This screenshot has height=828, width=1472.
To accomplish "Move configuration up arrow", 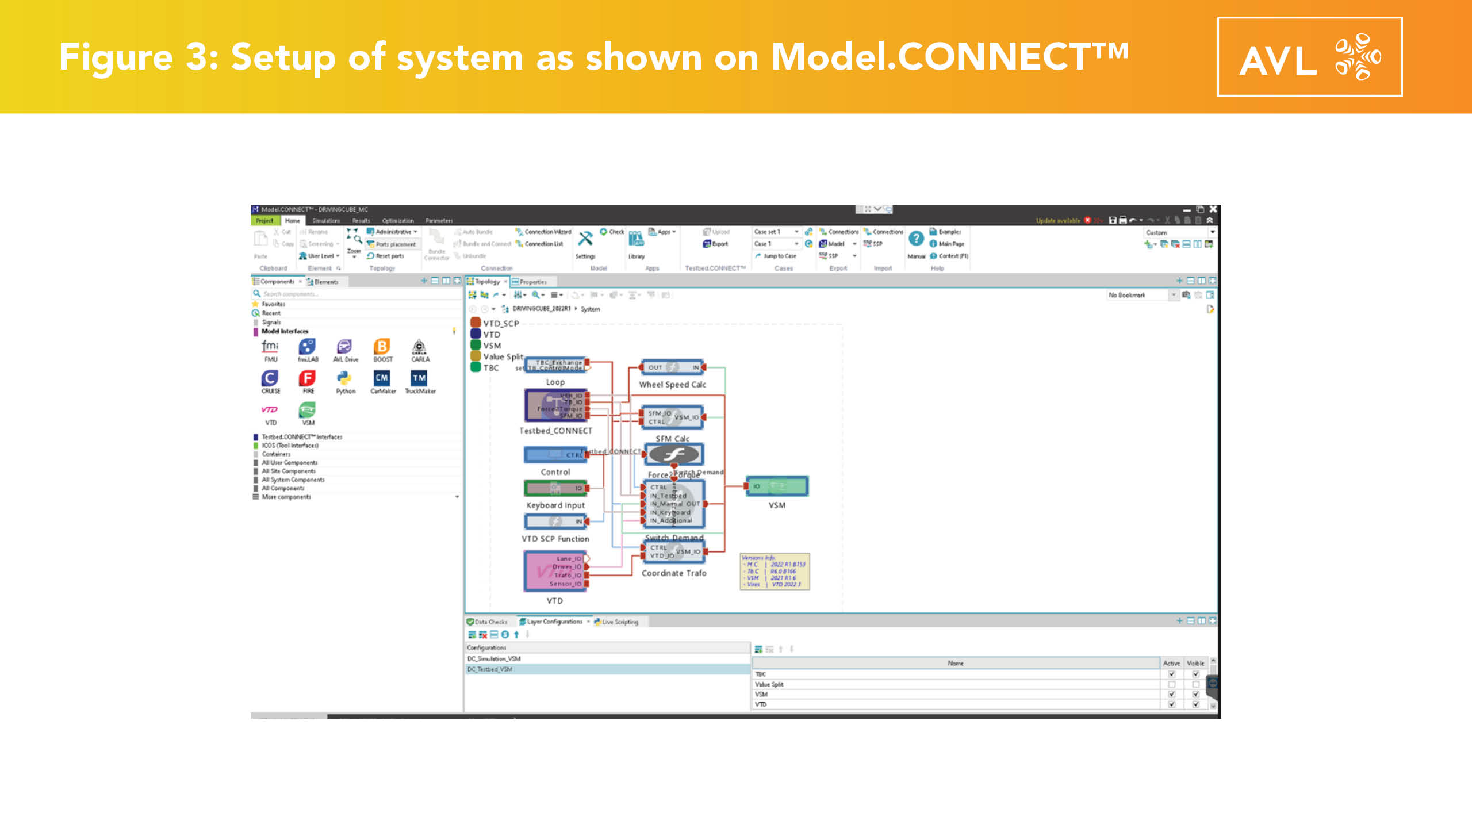I will 516,635.
